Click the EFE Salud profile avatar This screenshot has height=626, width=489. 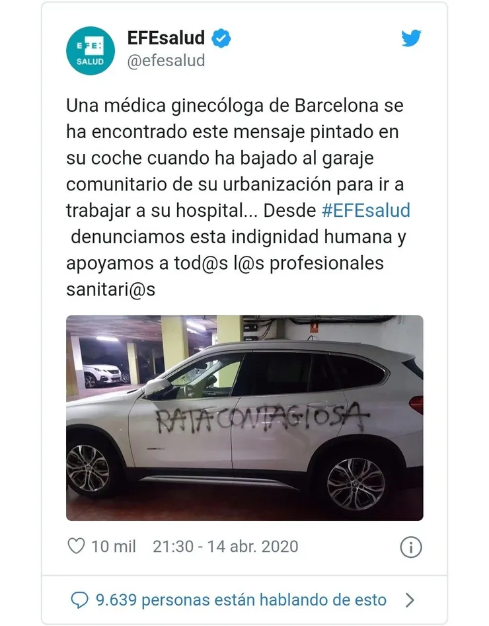pos(91,51)
